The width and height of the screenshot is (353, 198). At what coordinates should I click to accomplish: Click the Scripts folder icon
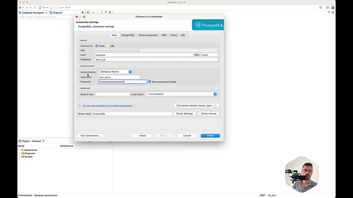pyautogui.click(x=23, y=157)
